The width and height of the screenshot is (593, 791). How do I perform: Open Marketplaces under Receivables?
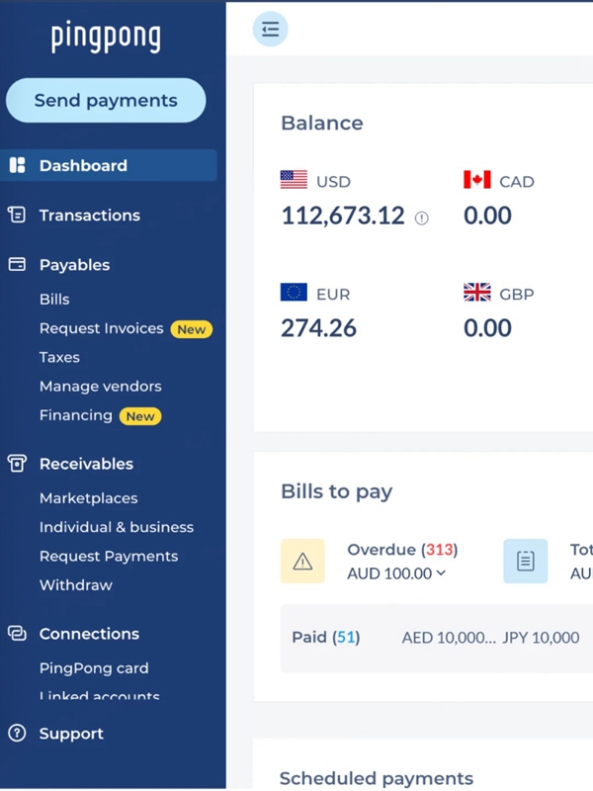(x=89, y=498)
